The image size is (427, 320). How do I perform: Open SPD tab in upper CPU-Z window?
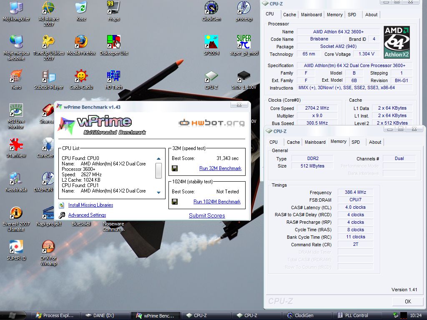(x=352, y=15)
